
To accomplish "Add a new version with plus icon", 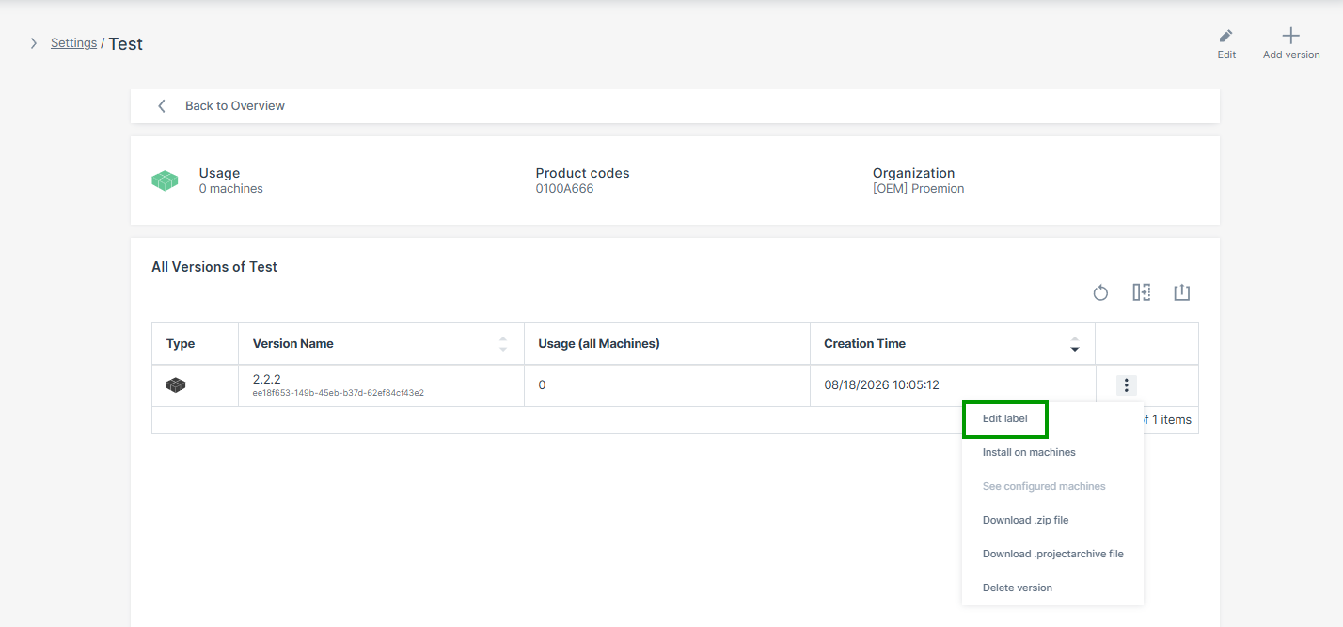I will point(1291,36).
